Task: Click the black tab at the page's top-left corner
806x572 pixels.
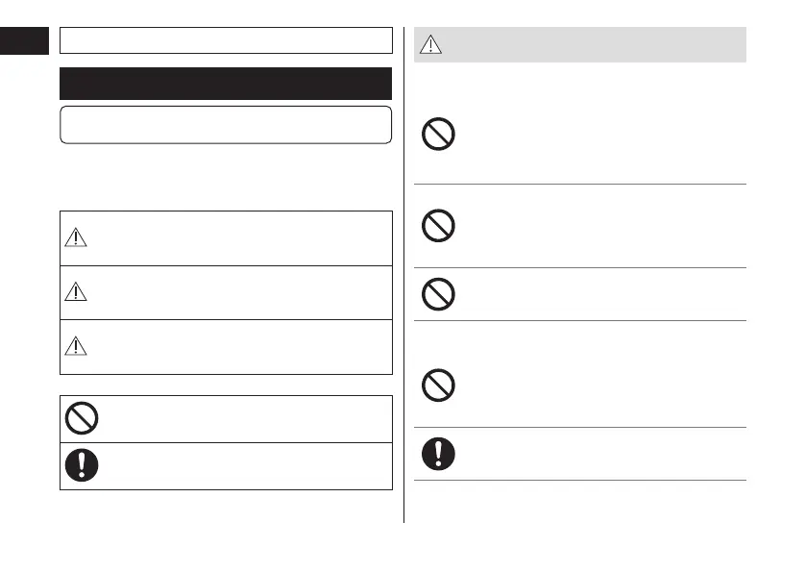Action: point(25,40)
